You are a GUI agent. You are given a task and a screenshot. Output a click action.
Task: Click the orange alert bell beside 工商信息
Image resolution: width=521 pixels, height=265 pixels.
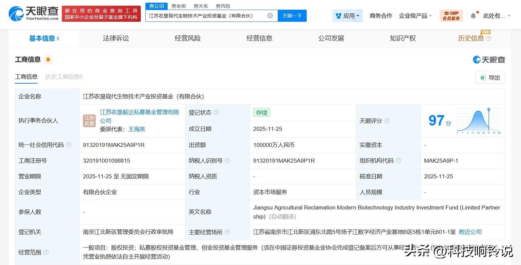click(48, 60)
